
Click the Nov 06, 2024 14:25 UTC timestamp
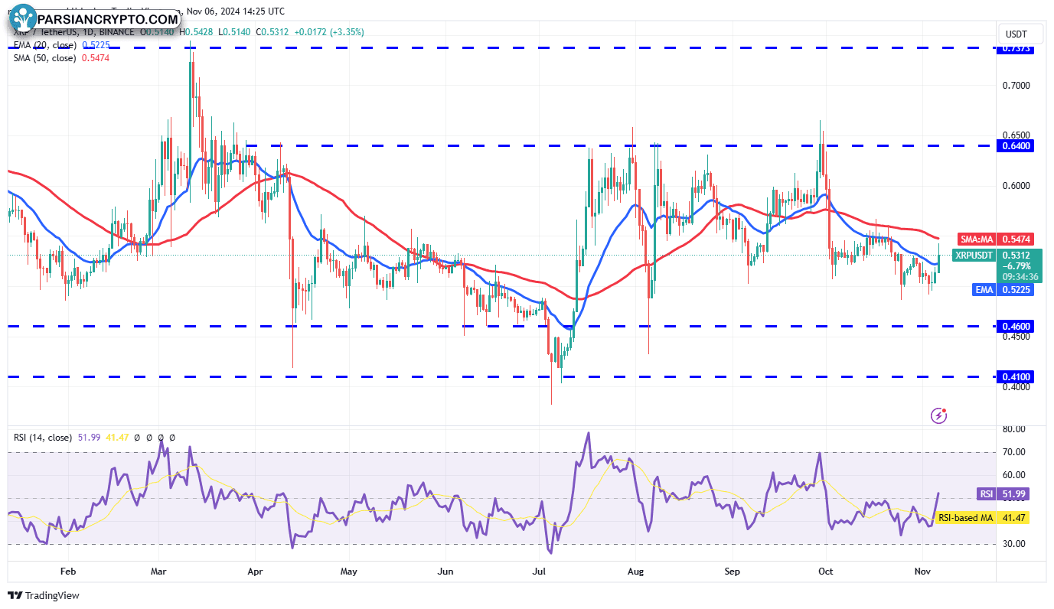tap(236, 11)
